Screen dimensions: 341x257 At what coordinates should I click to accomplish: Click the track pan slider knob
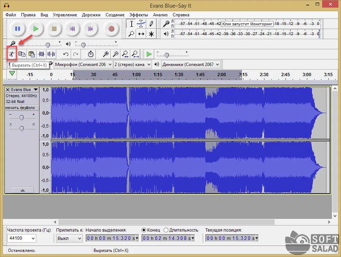pos(21,128)
